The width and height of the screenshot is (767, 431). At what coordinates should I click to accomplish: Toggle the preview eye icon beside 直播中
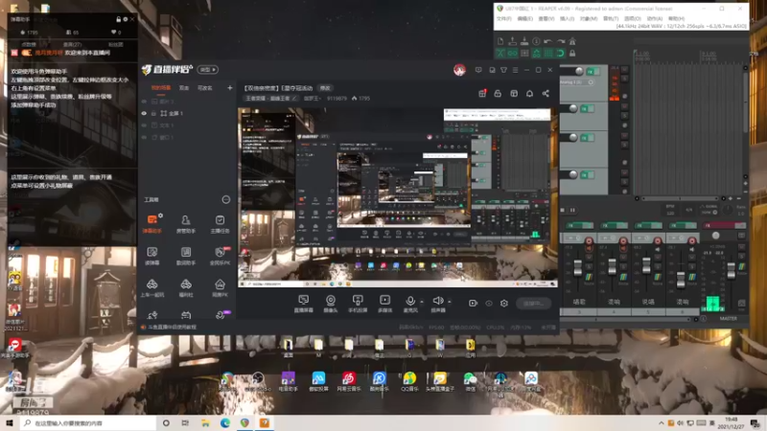[x=489, y=304]
